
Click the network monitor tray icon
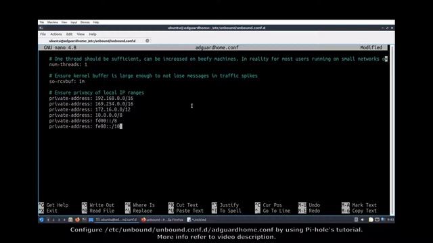tap(377, 219)
